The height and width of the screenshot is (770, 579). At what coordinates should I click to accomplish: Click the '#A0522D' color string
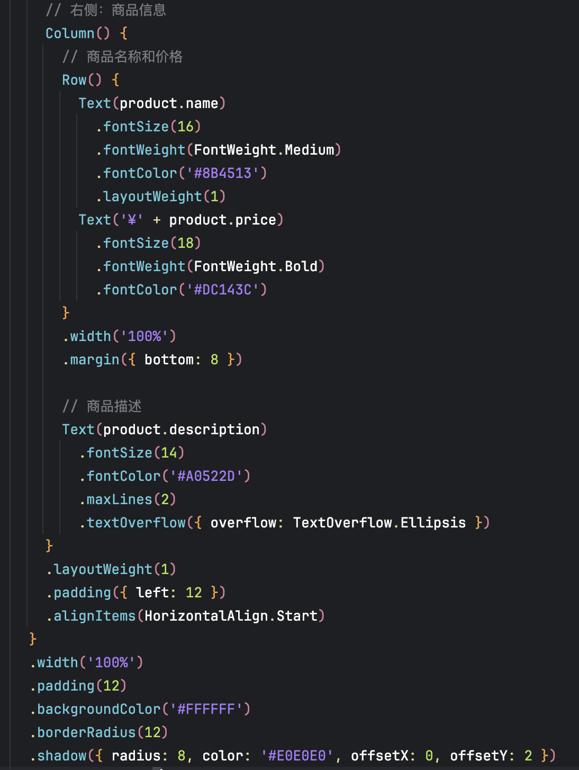pos(206,476)
